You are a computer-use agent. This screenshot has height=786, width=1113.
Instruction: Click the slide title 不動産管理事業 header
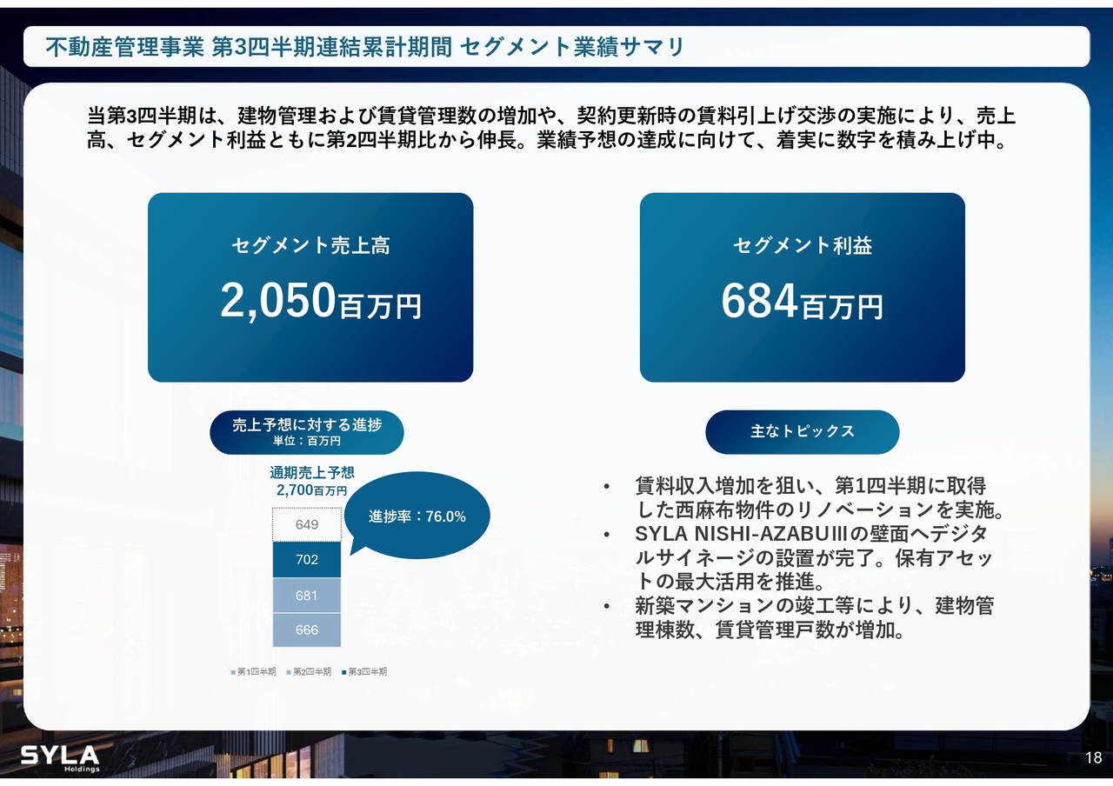pyautogui.click(x=365, y=47)
